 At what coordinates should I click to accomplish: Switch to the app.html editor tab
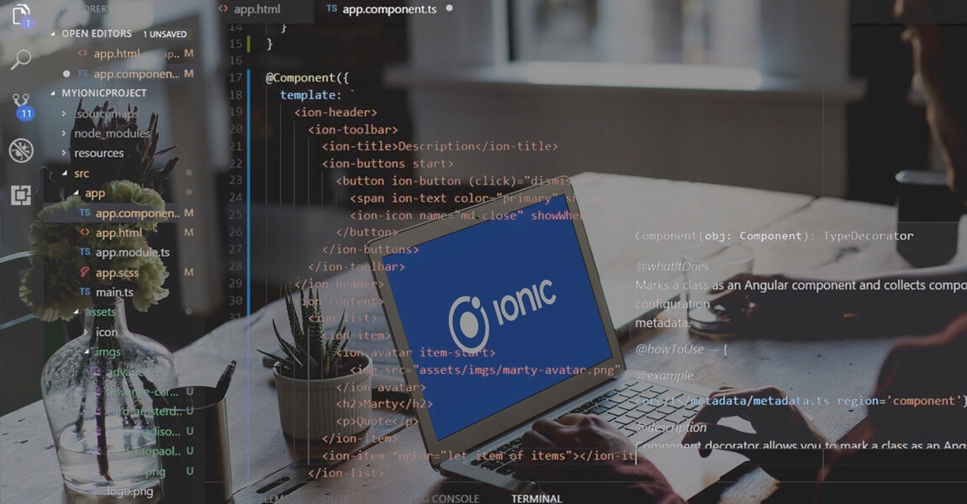tap(256, 8)
